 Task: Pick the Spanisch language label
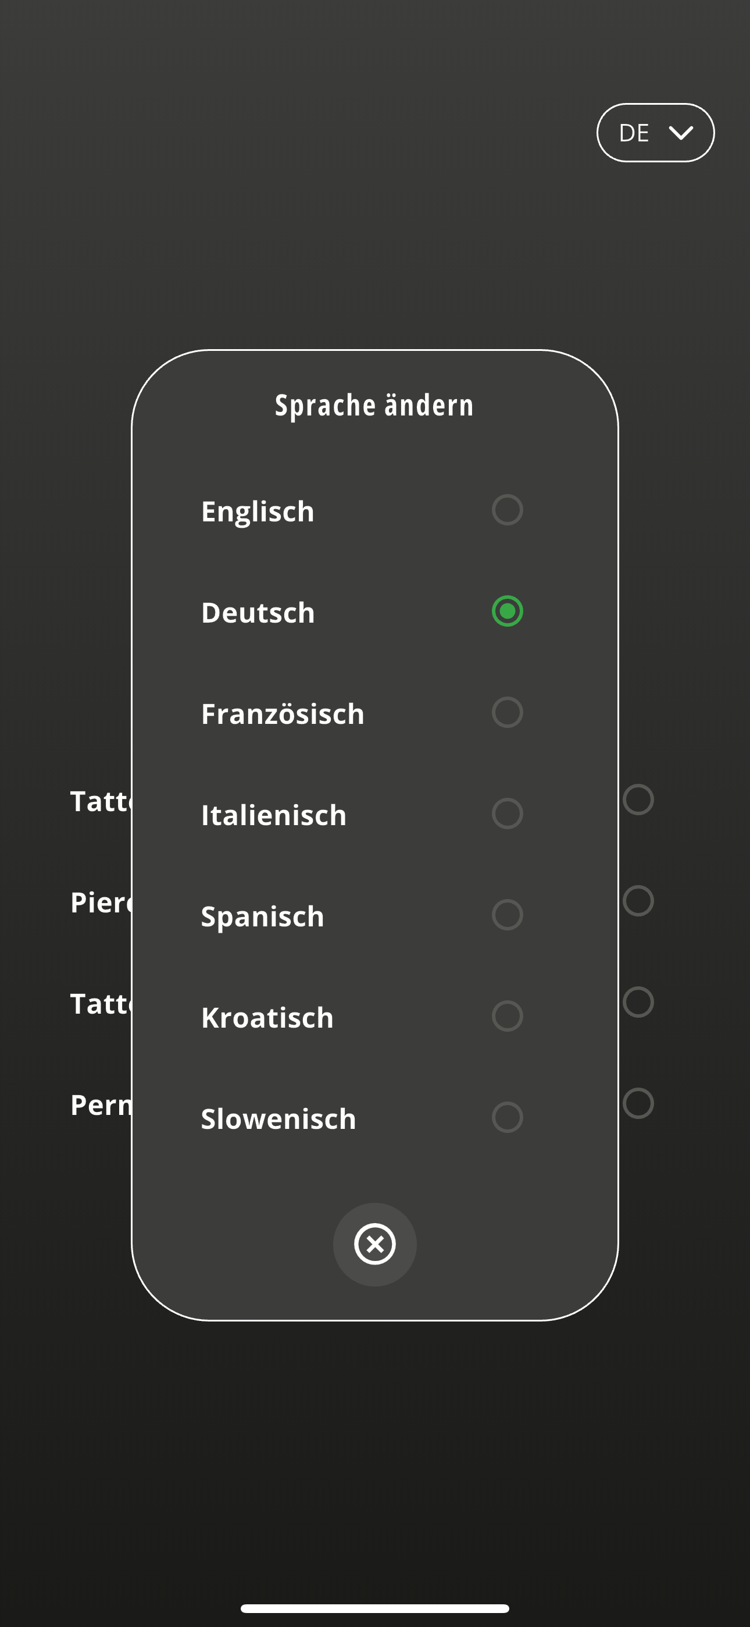pos(262,917)
